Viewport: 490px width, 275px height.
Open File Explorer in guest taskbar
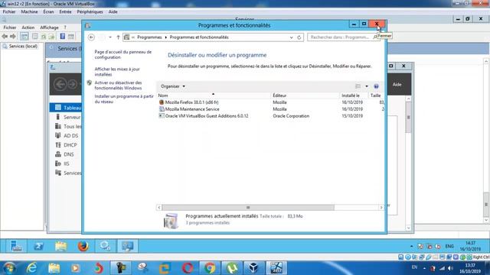tap(61, 246)
